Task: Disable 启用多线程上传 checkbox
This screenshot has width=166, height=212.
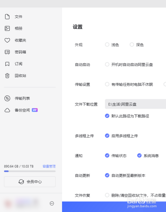Action: (x=107, y=135)
